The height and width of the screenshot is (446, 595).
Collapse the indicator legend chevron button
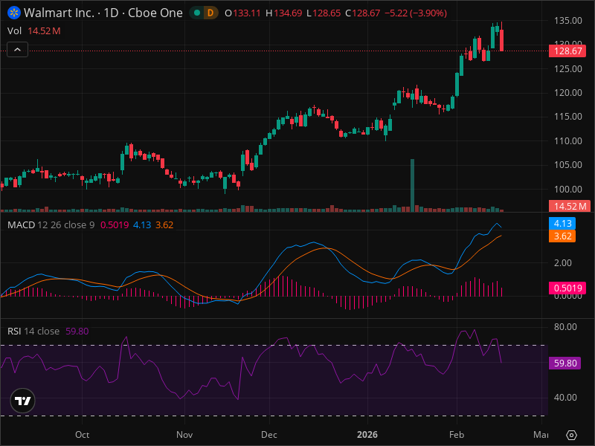click(17, 50)
